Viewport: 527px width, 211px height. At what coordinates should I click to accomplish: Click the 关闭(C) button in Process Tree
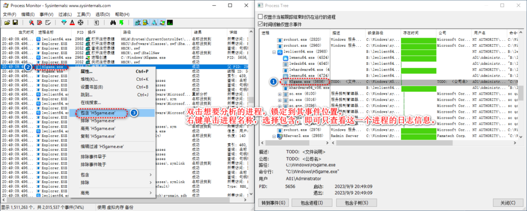(508, 203)
